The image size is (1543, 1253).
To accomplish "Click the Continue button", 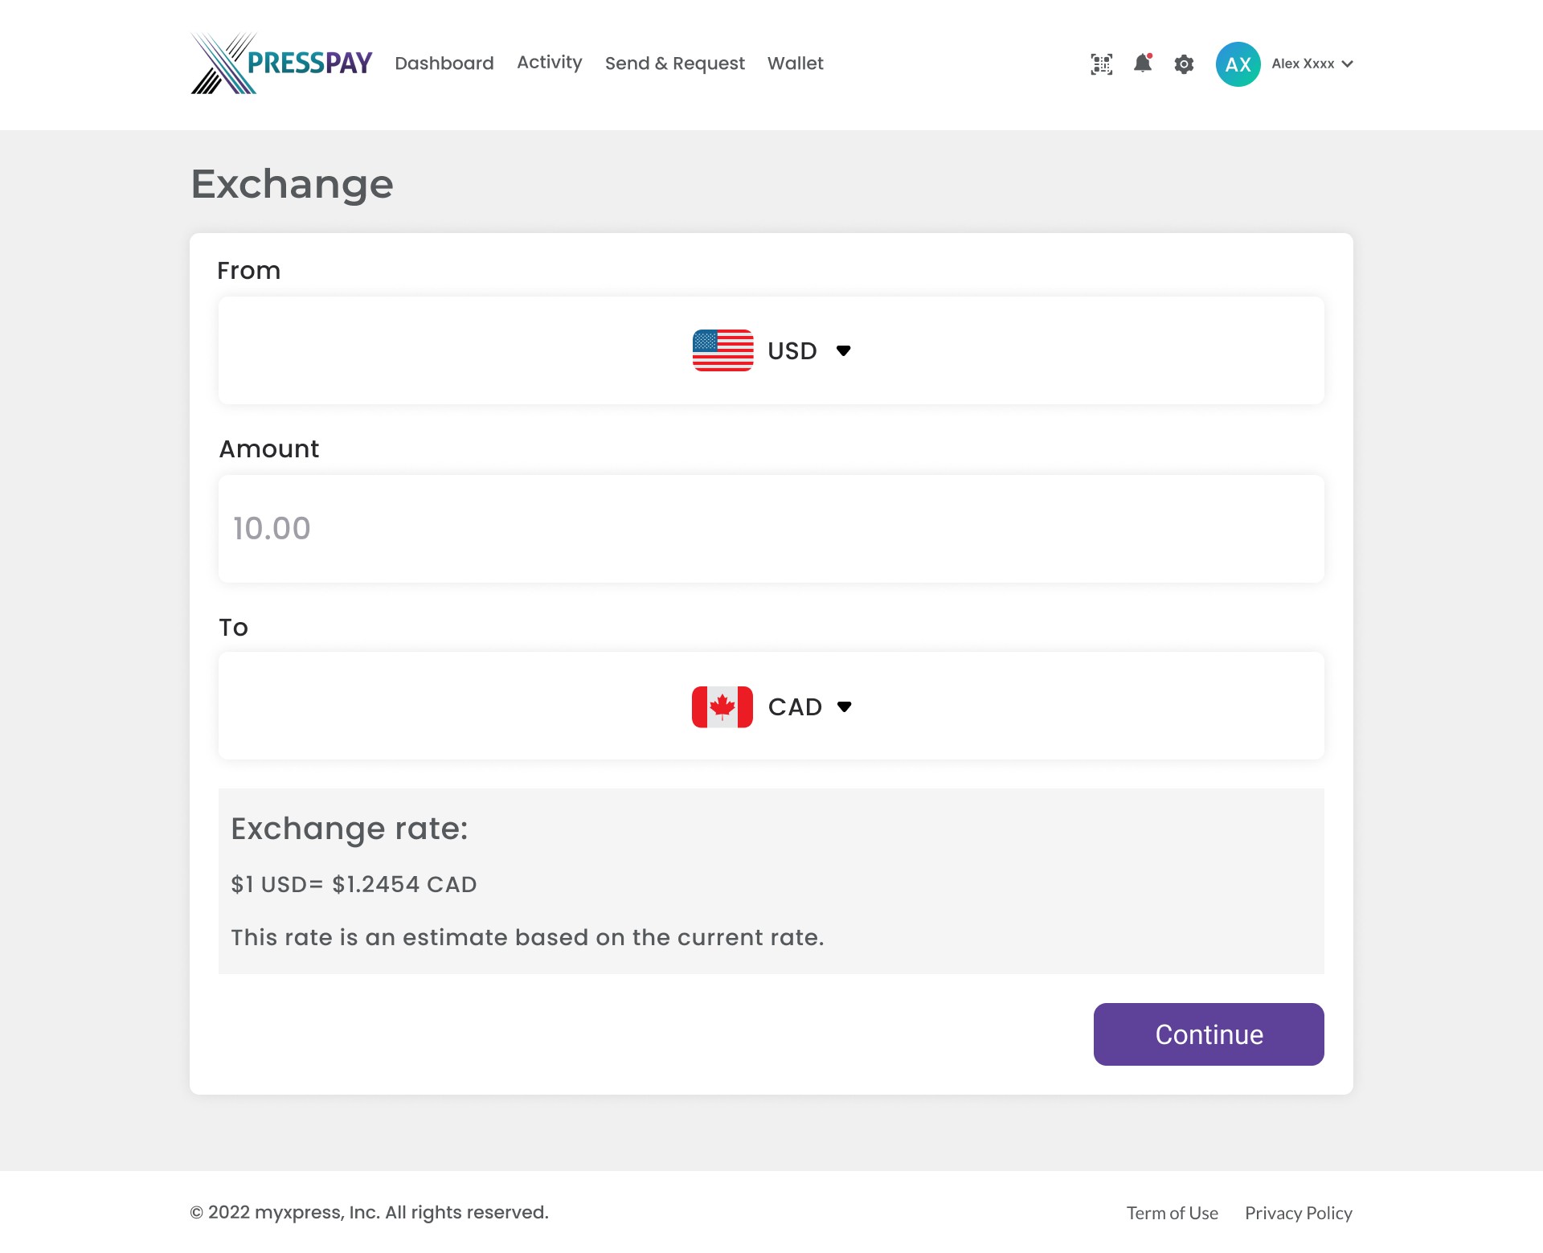I will tap(1209, 1034).
